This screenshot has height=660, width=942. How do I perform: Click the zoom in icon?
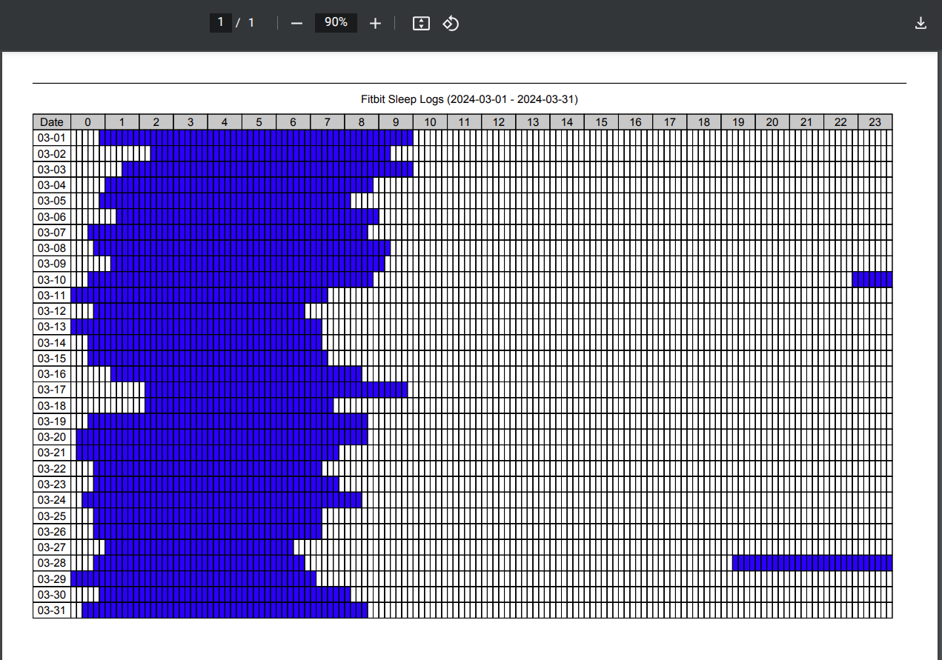375,23
